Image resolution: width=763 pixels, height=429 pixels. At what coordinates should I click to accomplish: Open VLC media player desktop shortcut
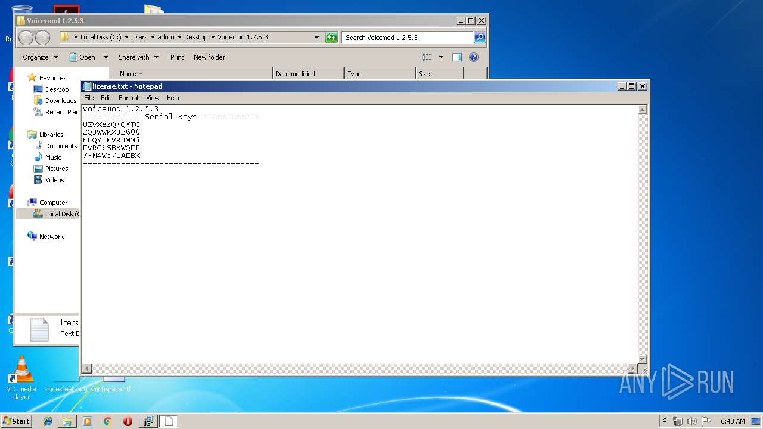click(21, 378)
